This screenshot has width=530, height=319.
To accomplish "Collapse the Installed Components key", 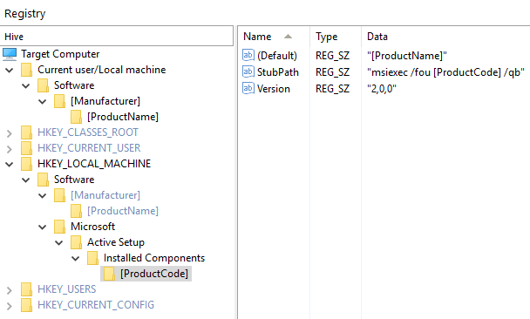I will 76,259.
